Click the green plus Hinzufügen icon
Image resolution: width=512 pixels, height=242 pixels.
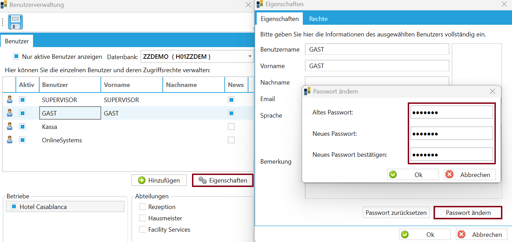[x=141, y=180]
